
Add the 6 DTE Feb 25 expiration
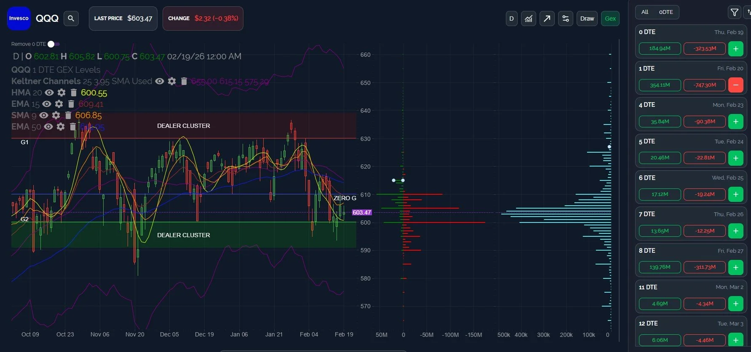pos(736,194)
